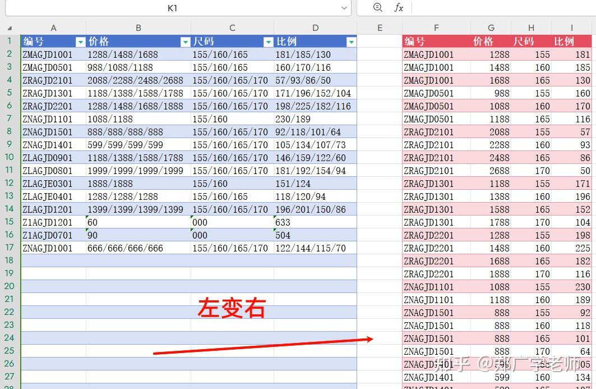Image resolution: width=596 pixels, height=389 pixels.
Task: Click the cell with text 左变右
Action: click(232, 308)
